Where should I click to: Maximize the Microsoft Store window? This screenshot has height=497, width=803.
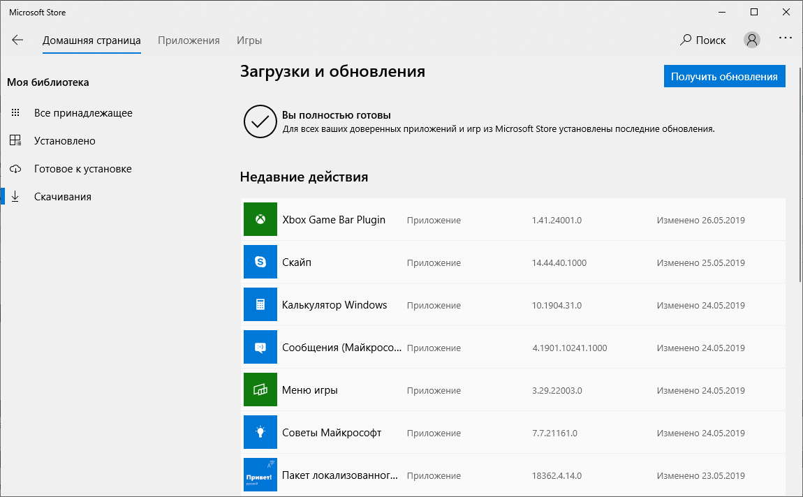click(x=754, y=13)
